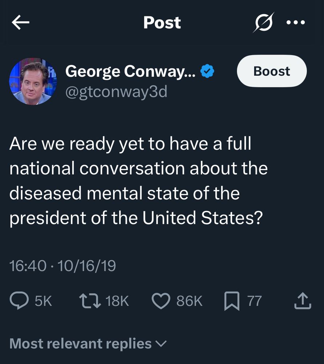Image resolution: width=324 pixels, height=364 pixels.
Task: Bookmark the post with the bookmark icon
Action: coord(232,301)
